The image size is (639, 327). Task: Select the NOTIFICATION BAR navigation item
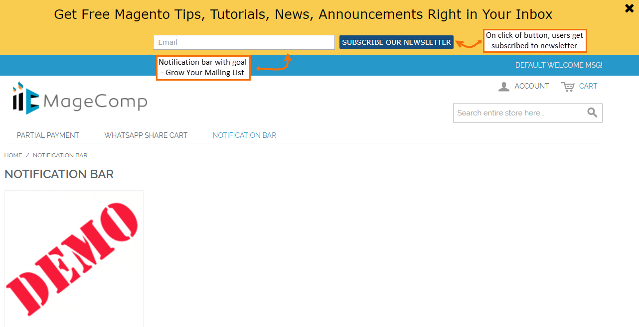pos(244,135)
